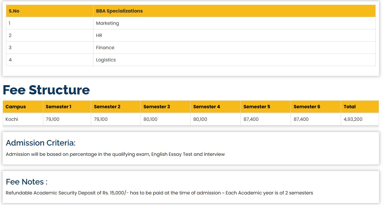Click the Semester 3 column header
Screen dimensions: 383x205
click(157, 107)
